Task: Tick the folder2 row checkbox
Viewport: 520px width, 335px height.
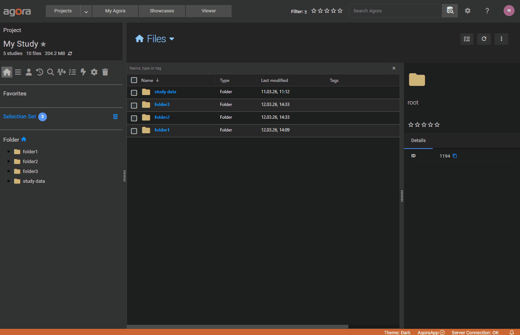Action: click(x=134, y=118)
